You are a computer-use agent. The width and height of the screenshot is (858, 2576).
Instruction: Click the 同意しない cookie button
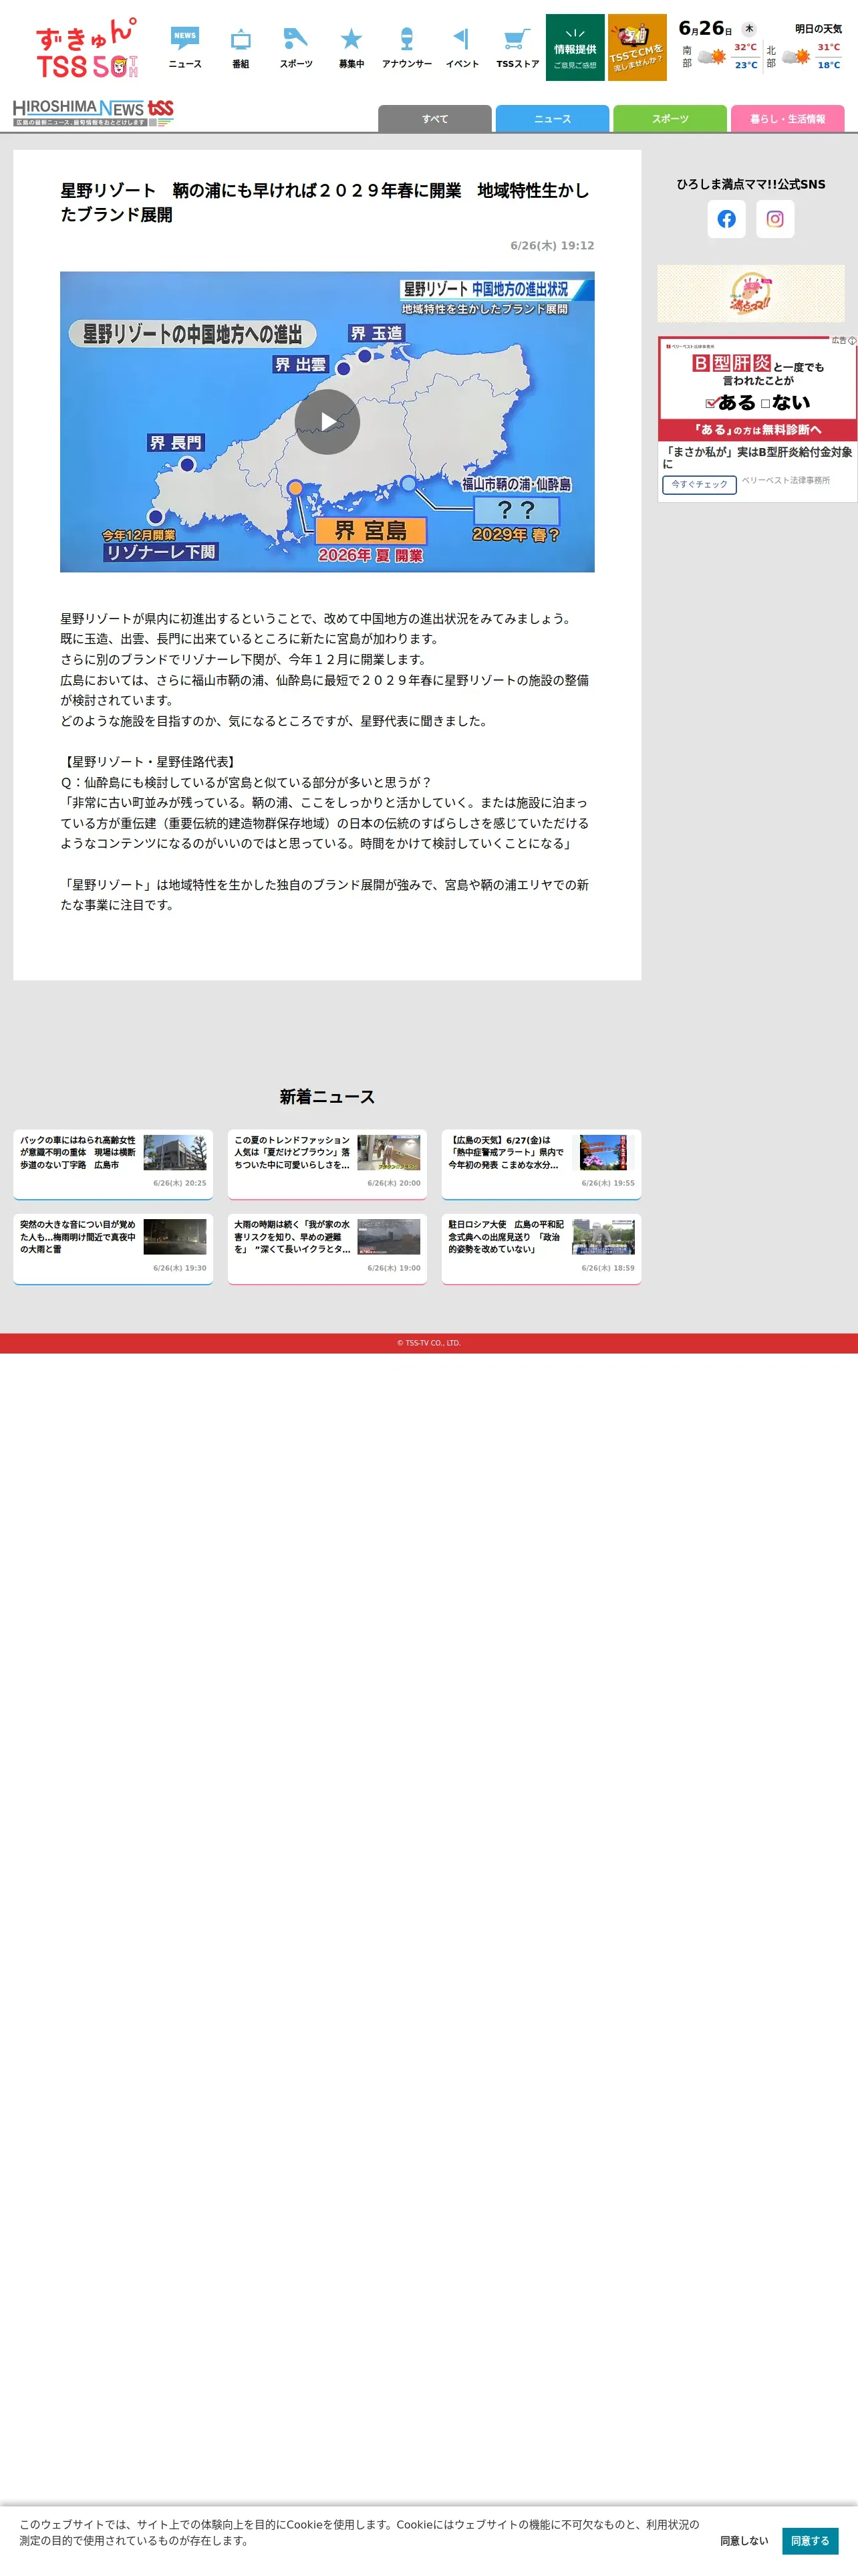(x=744, y=2540)
